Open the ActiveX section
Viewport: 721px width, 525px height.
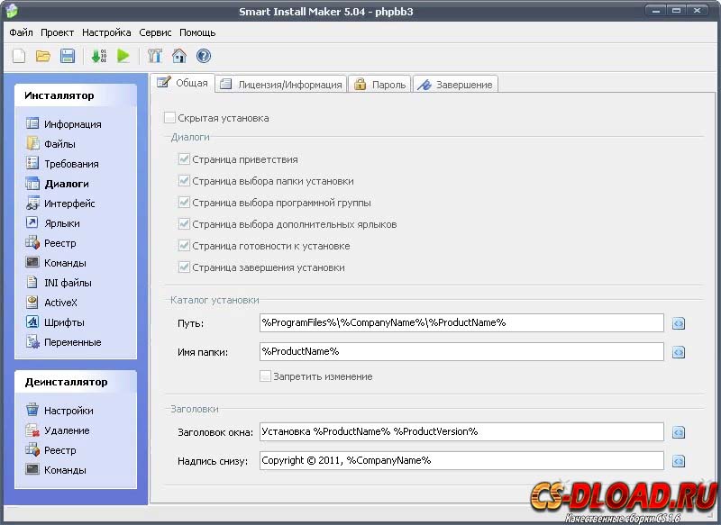pyautogui.click(x=51, y=303)
